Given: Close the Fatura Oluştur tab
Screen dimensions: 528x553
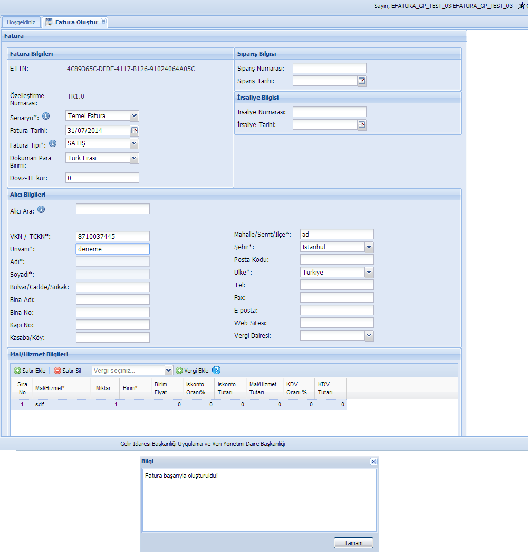Looking at the screenshot, I should coord(103,22).
